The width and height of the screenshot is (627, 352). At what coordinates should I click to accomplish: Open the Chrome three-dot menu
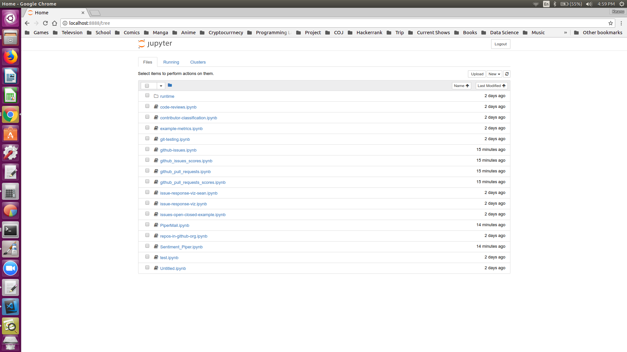pos(621,23)
